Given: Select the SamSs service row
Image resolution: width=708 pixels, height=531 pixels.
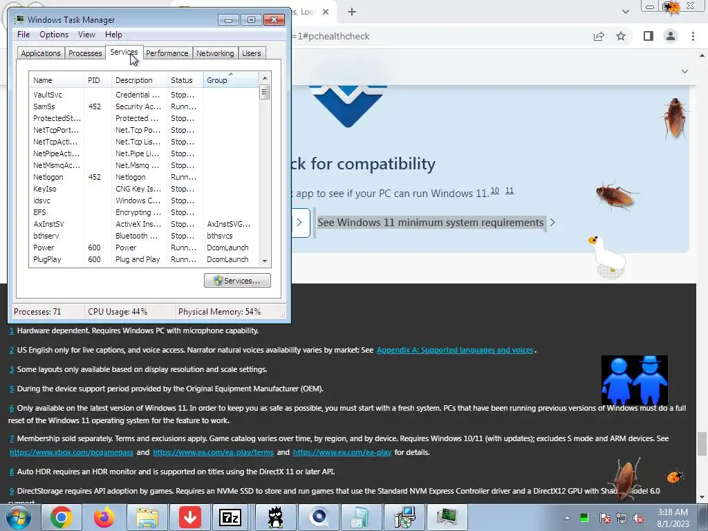Looking at the screenshot, I should point(144,106).
